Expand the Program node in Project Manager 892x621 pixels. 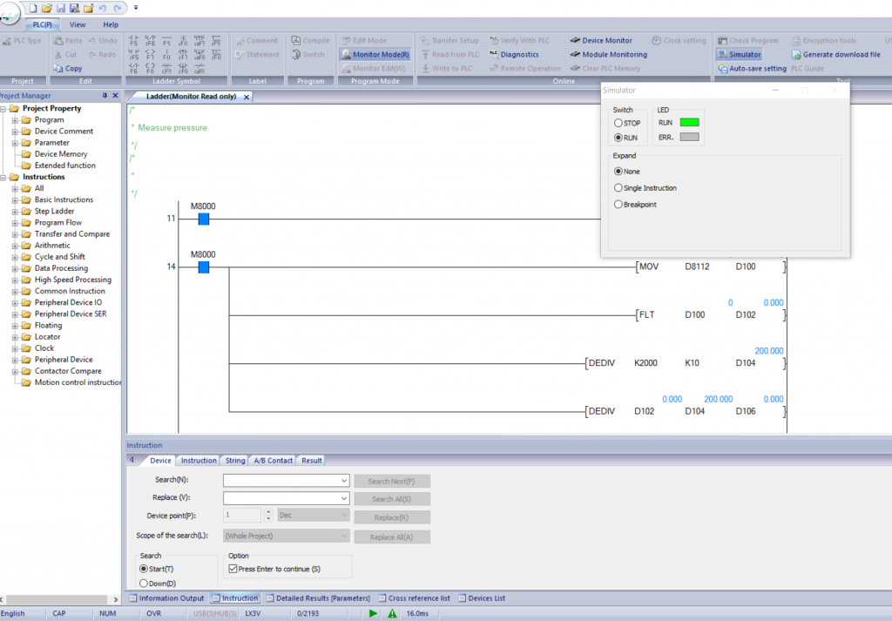15,120
